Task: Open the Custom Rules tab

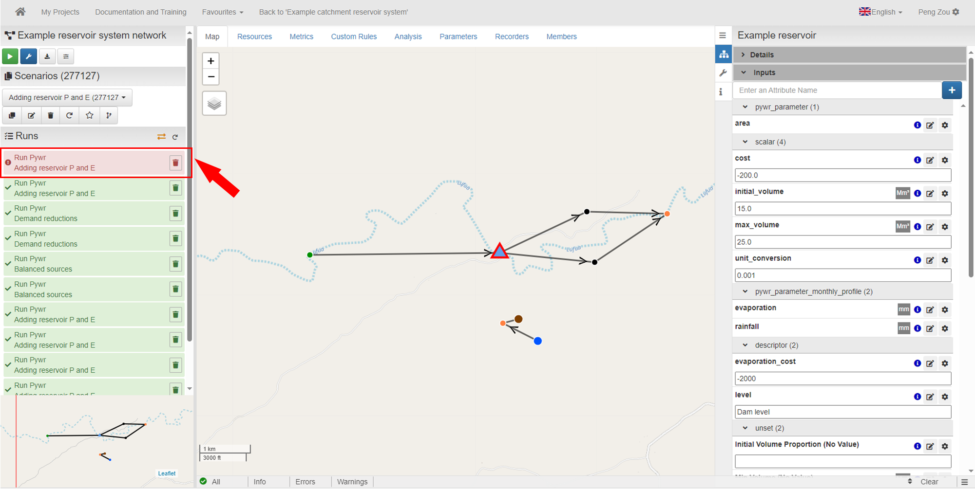Action: click(354, 36)
